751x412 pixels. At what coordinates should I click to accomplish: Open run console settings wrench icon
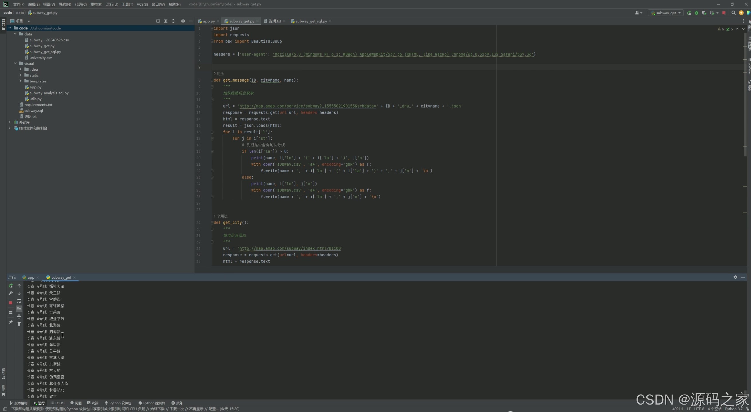tap(11, 293)
